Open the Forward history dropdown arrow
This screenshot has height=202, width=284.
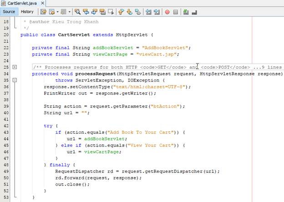69,12
